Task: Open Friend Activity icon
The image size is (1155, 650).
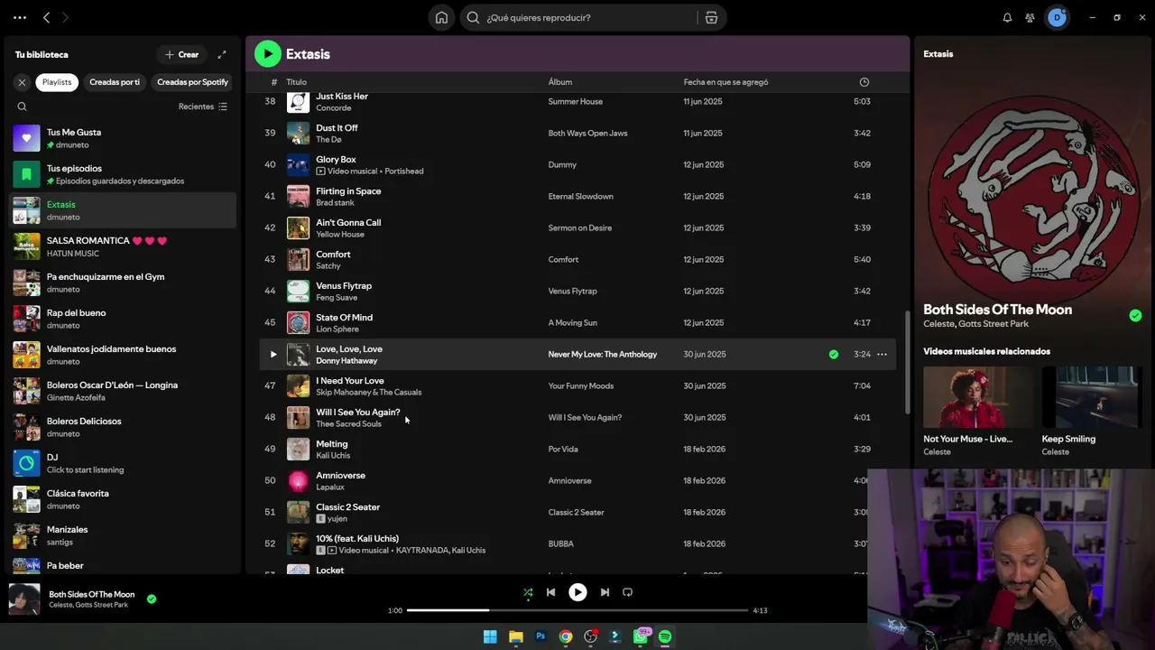Action: coord(1030,17)
